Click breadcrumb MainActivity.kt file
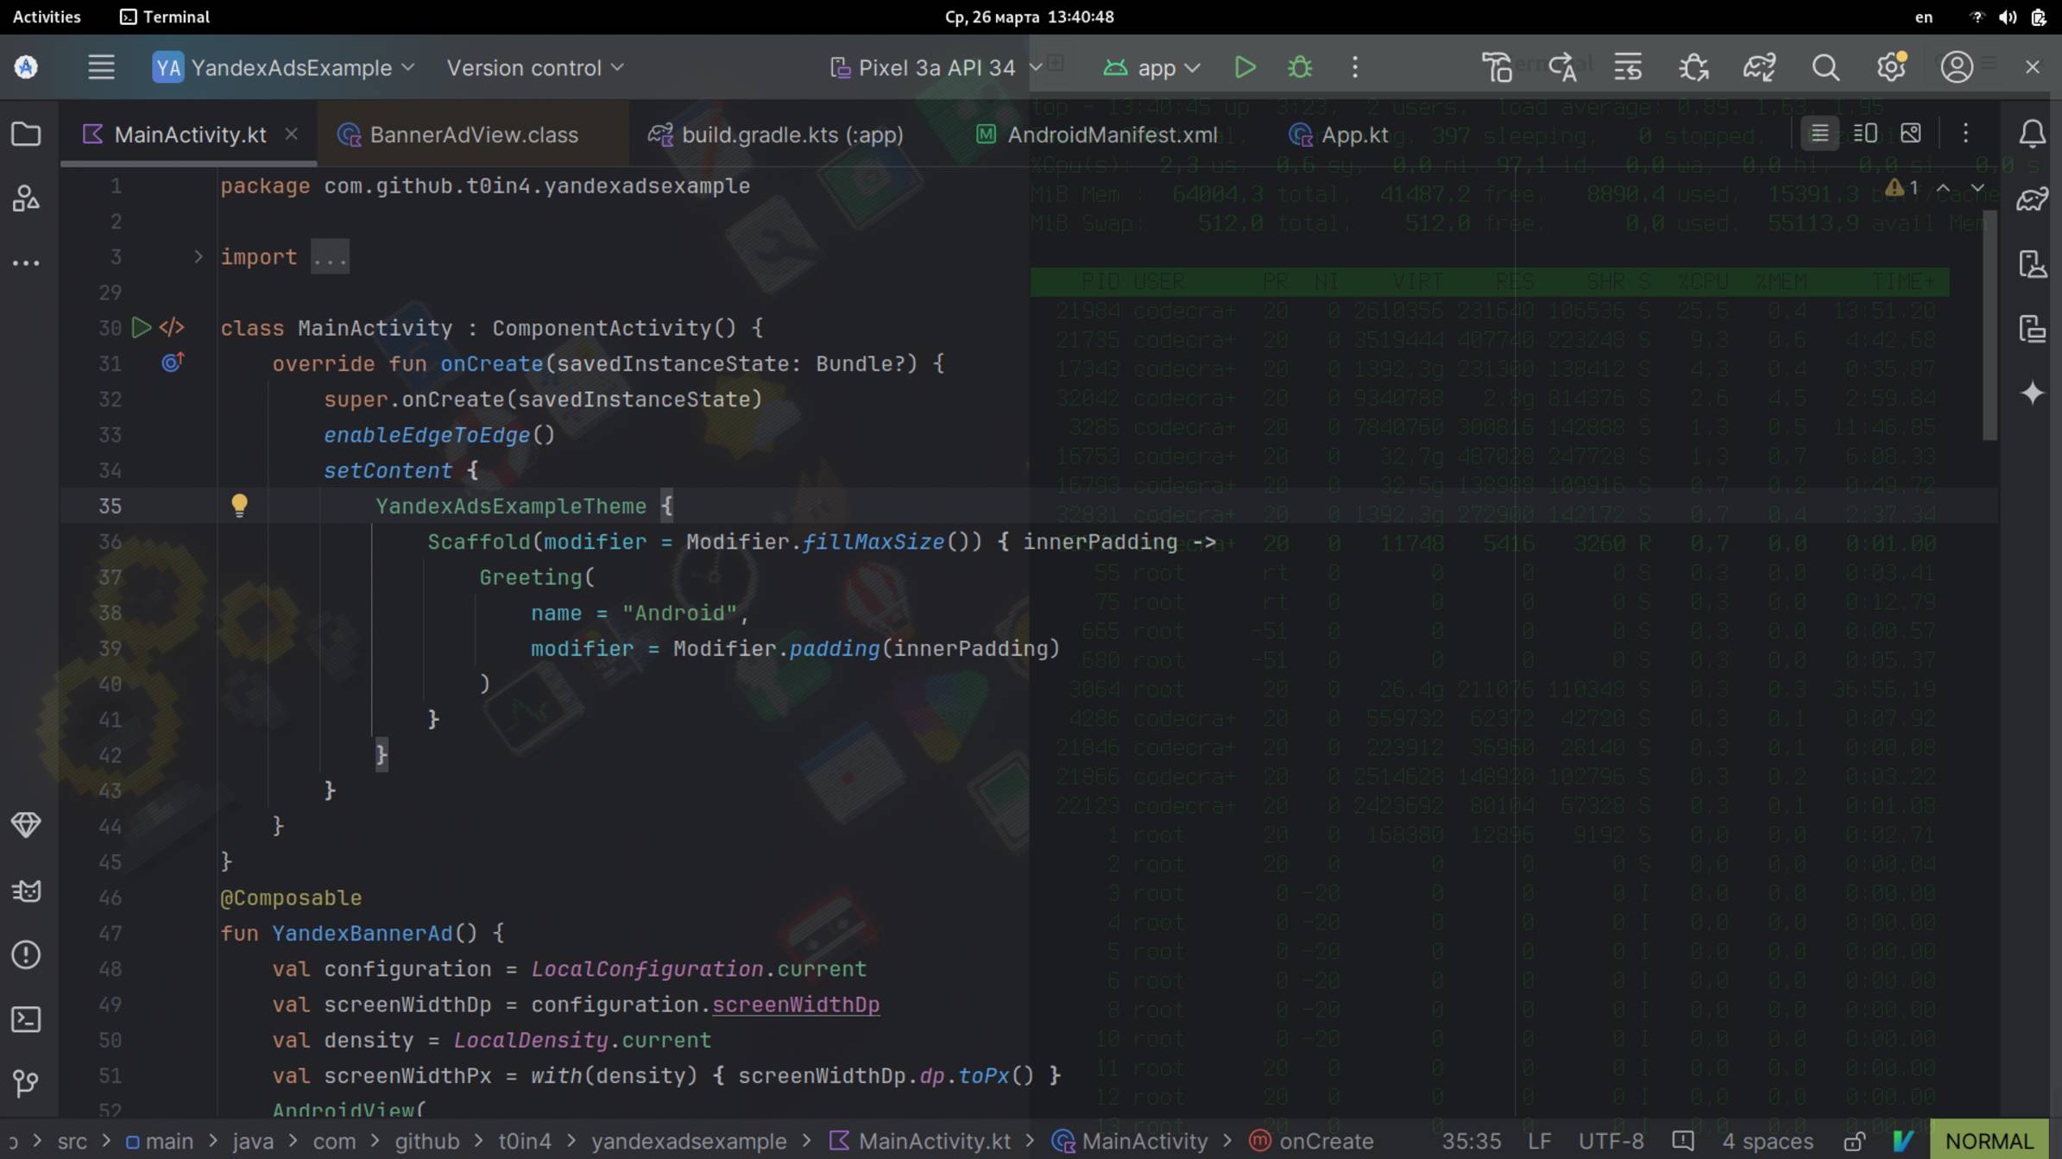2062x1159 pixels. point(920,1141)
